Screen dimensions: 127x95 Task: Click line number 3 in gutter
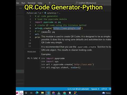[30, 22]
